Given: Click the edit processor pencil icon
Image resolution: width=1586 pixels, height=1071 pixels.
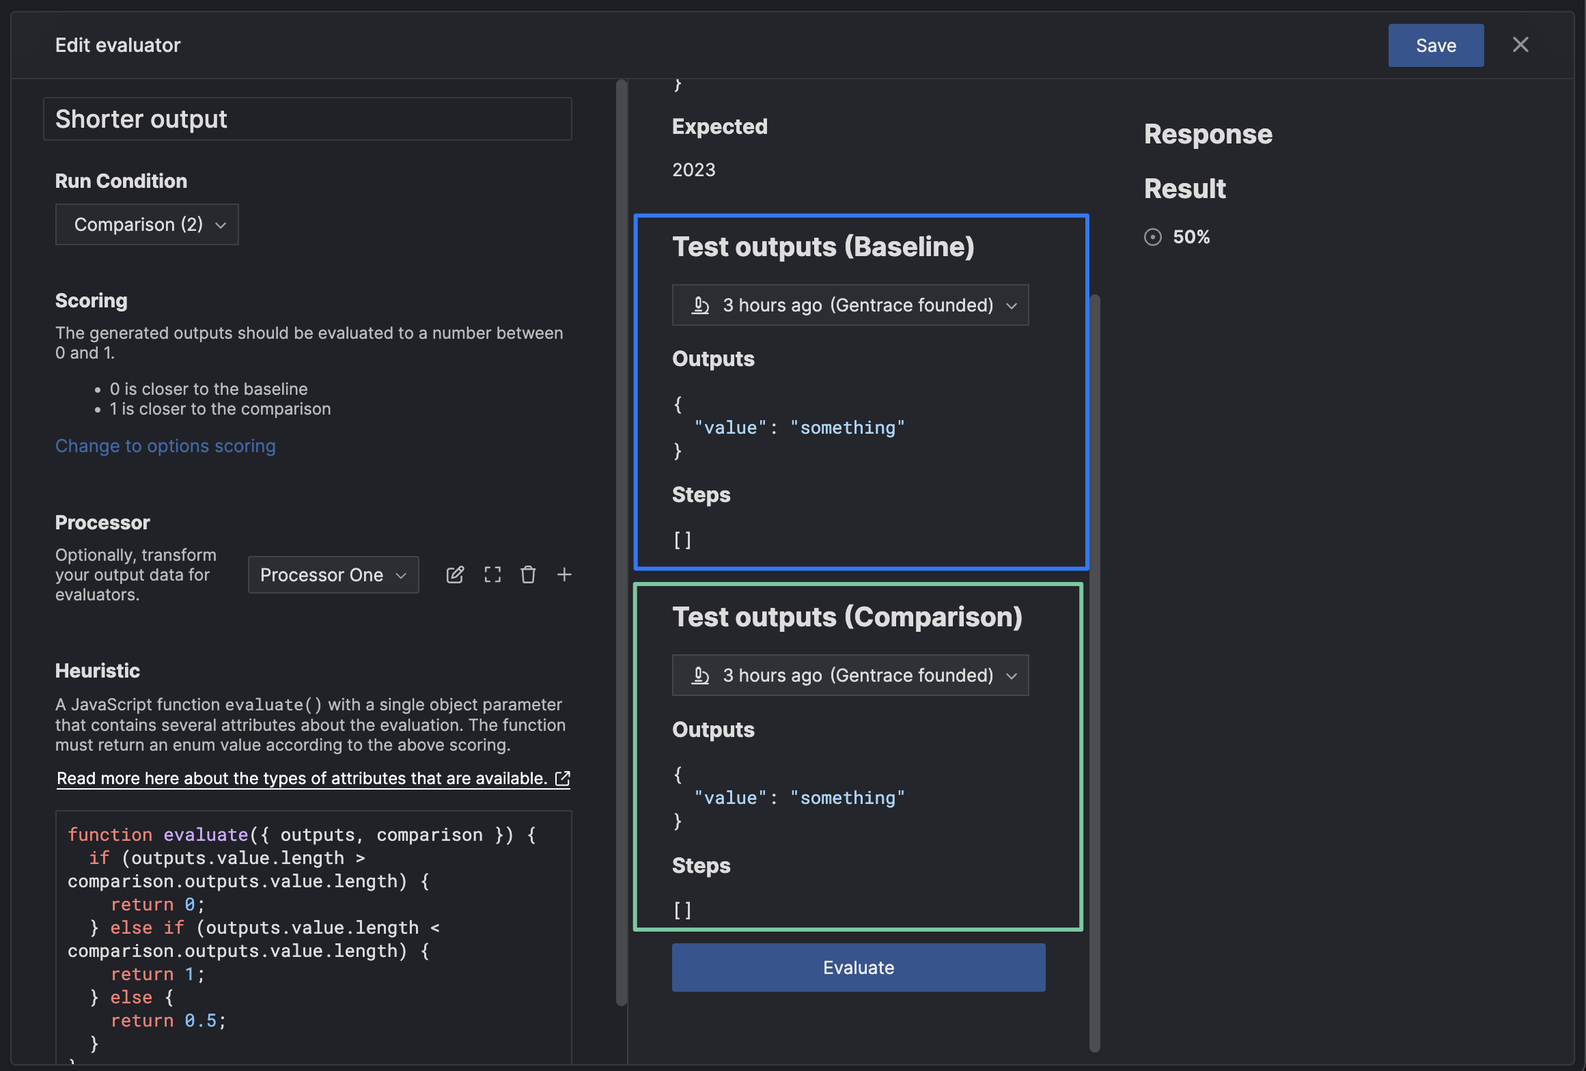Looking at the screenshot, I should click(455, 574).
